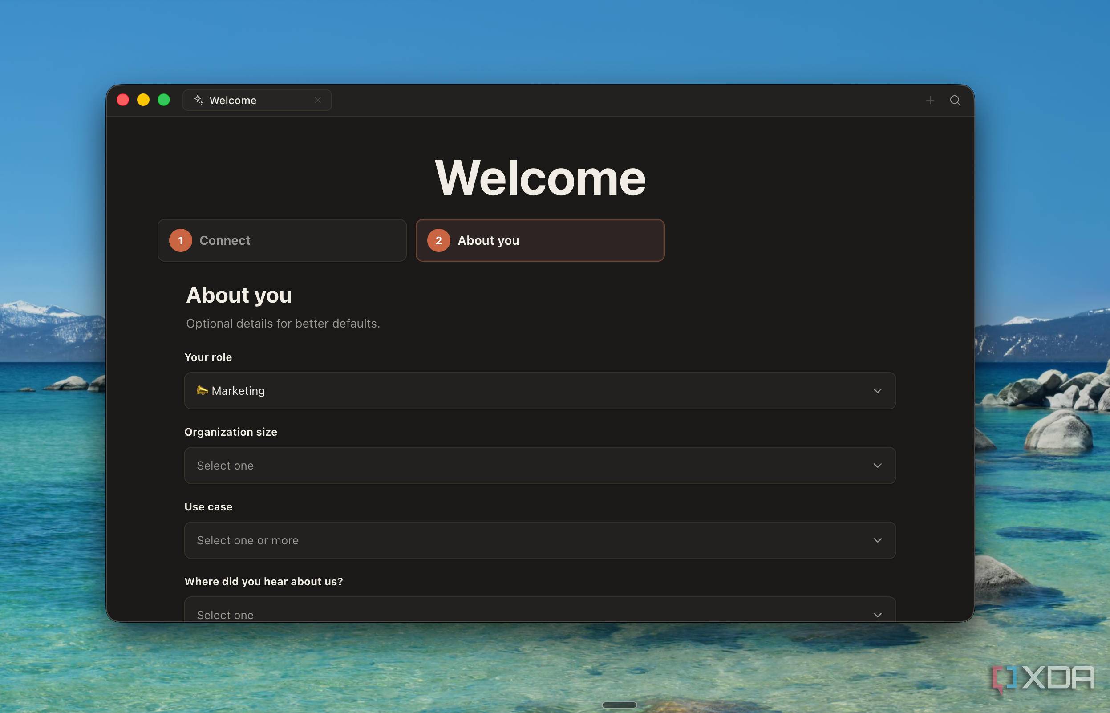Screen dimensions: 1110x713
Task: Click the chevron in the hear about us field
Action: coord(877,615)
